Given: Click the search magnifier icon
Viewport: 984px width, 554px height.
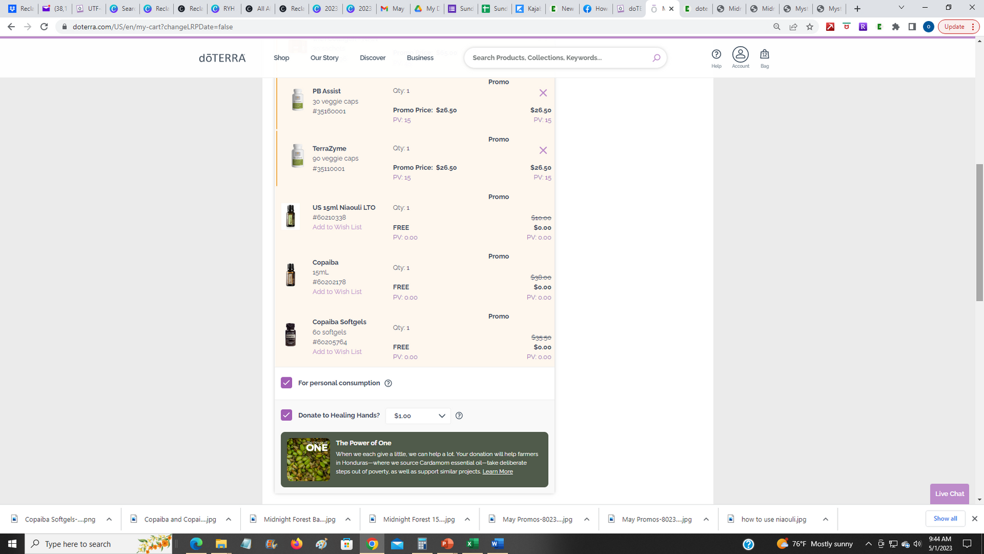Looking at the screenshot, I should pos(656,58).
